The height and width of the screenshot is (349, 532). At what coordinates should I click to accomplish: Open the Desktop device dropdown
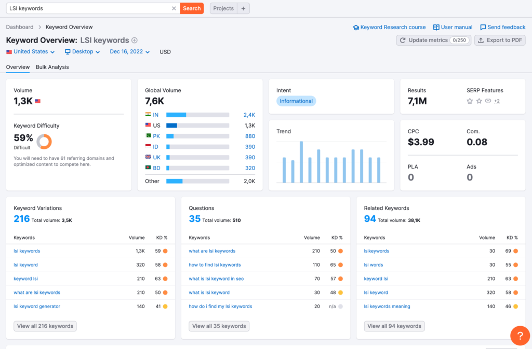[83, 52]
